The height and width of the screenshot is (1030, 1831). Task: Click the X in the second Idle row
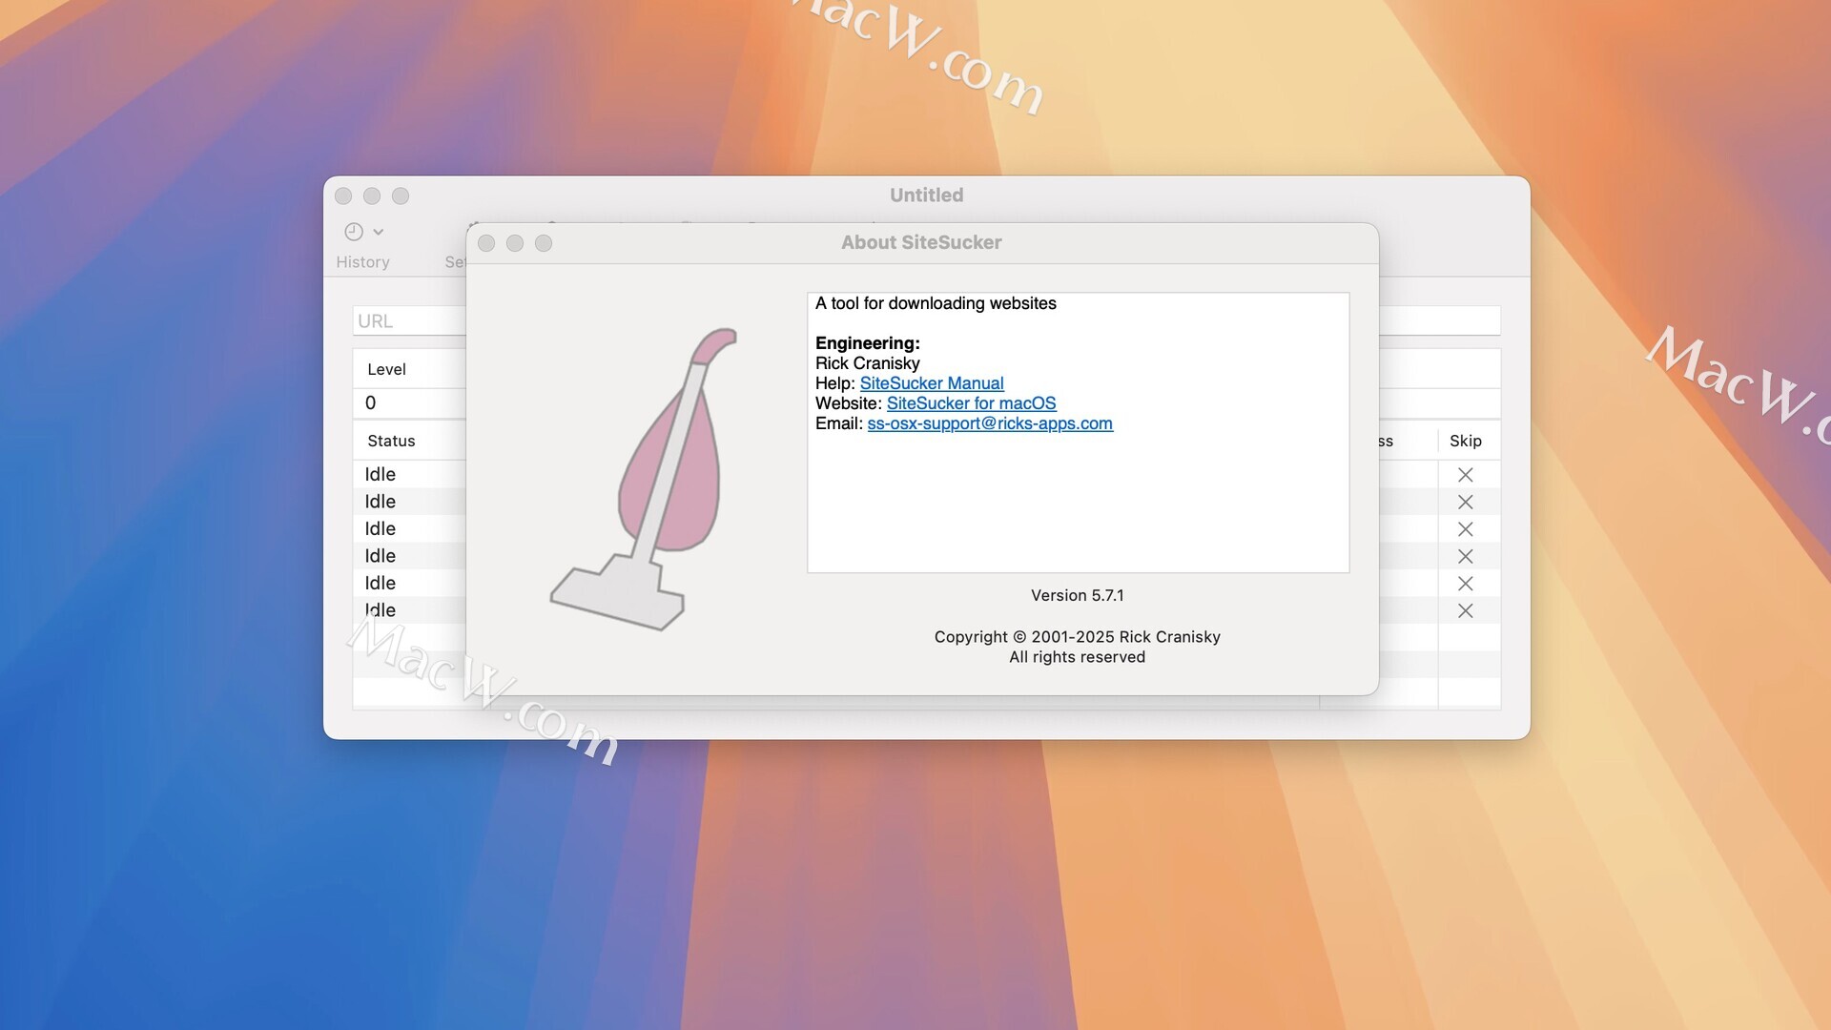click(x=1466, y=502)
